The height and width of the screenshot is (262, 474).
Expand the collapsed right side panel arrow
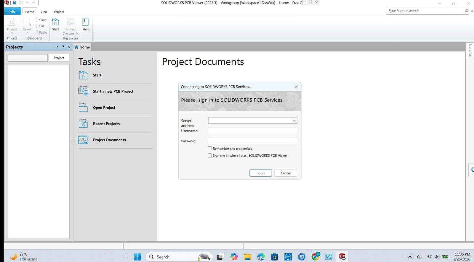coord(472,170)
